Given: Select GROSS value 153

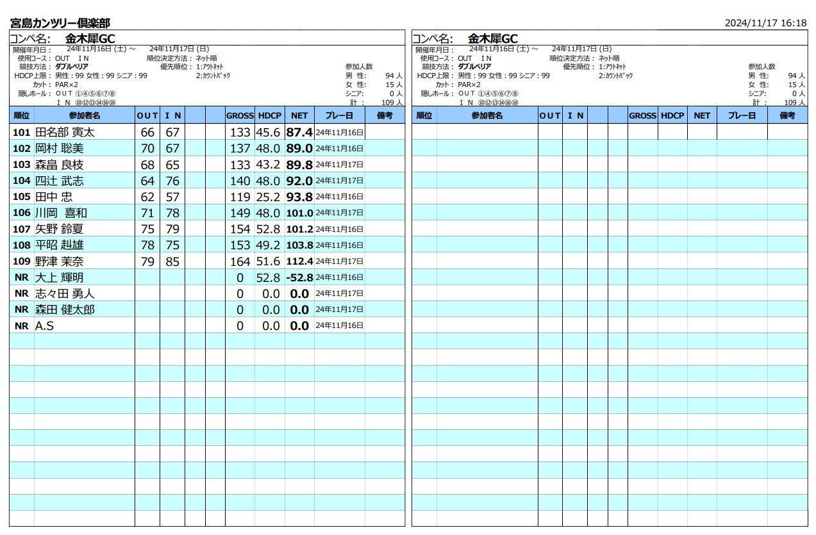Looking at the screenshot, I should click(x=240, y=245).
